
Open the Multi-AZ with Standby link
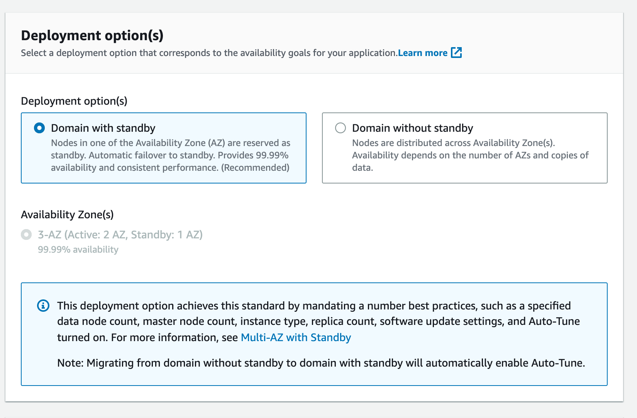[x=296, y=338]
